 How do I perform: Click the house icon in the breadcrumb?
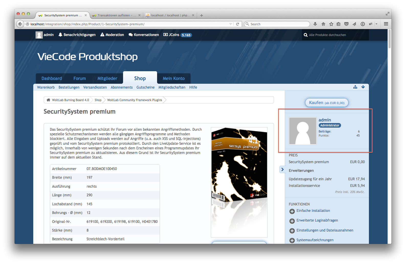(48, 100)
